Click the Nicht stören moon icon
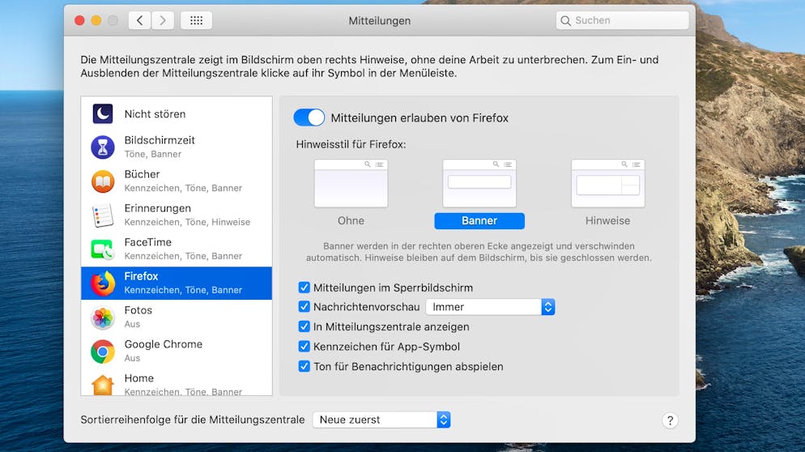The height and width of the screenshot is (452, 805). (103, 113)
